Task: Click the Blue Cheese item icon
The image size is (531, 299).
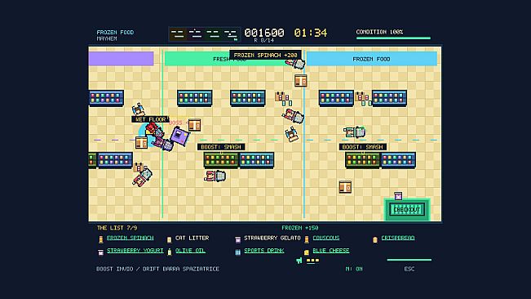Action: click(307, 252)
